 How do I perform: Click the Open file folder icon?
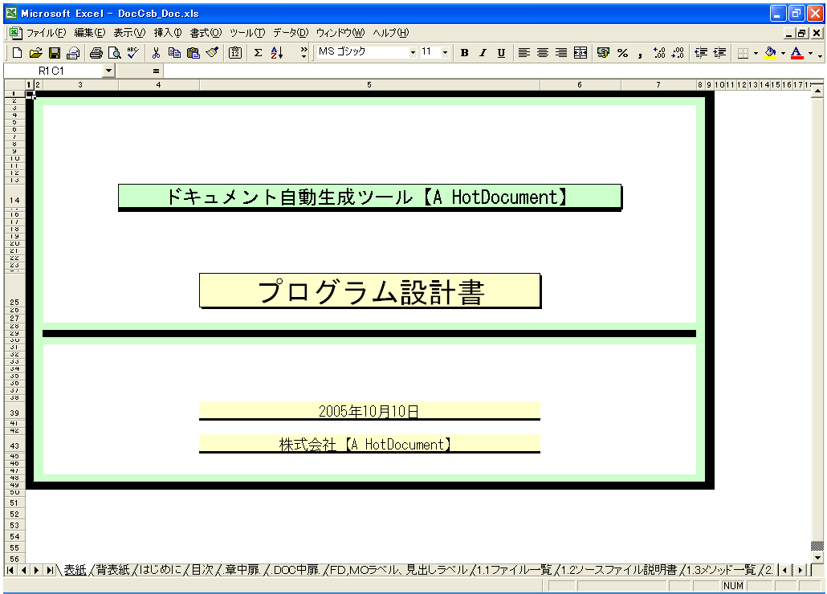tap(35, 53)
